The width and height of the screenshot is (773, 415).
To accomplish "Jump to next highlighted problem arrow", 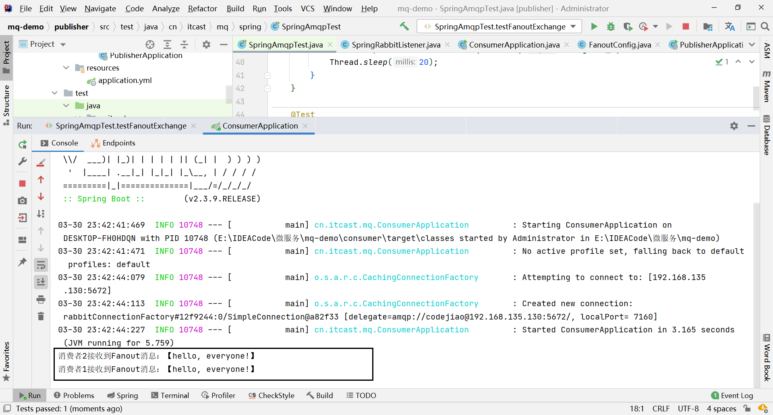I will point(752,62).
